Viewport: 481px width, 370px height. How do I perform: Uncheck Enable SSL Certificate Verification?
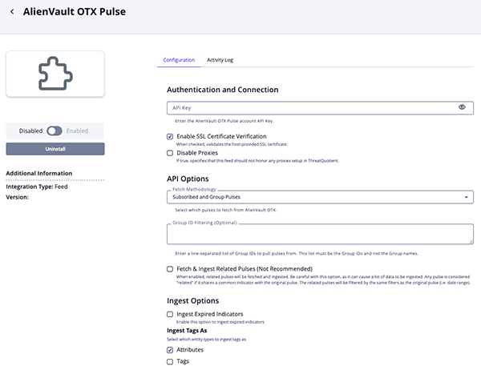click(x=170, y=136)
